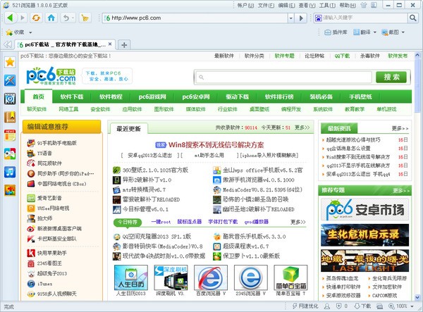The width and height of the screenshot is (423, 312).
Task: Click the vertical scrollbar down arrow
Action: tap(417, 297)
